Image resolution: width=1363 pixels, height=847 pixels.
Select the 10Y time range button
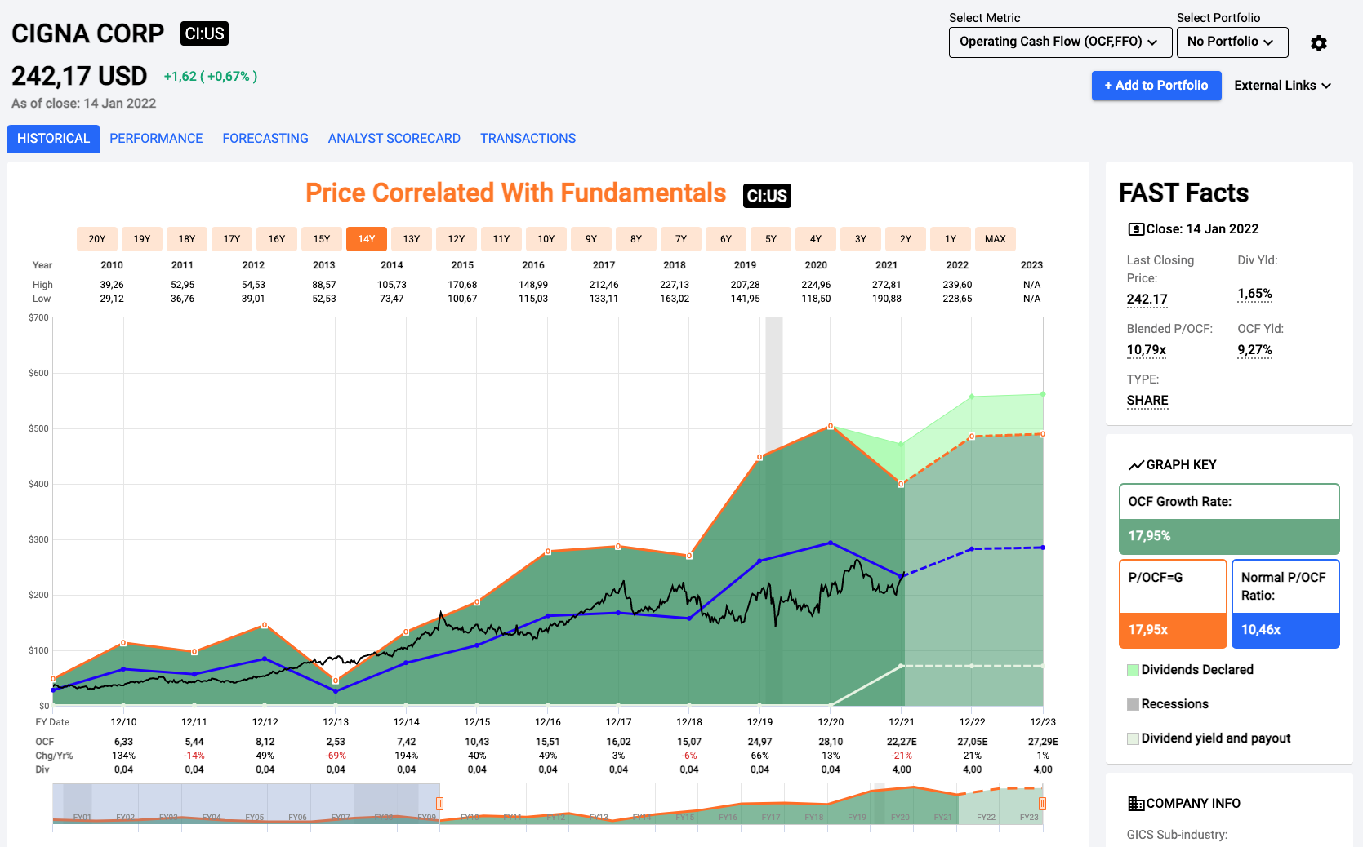click(546, 239)
